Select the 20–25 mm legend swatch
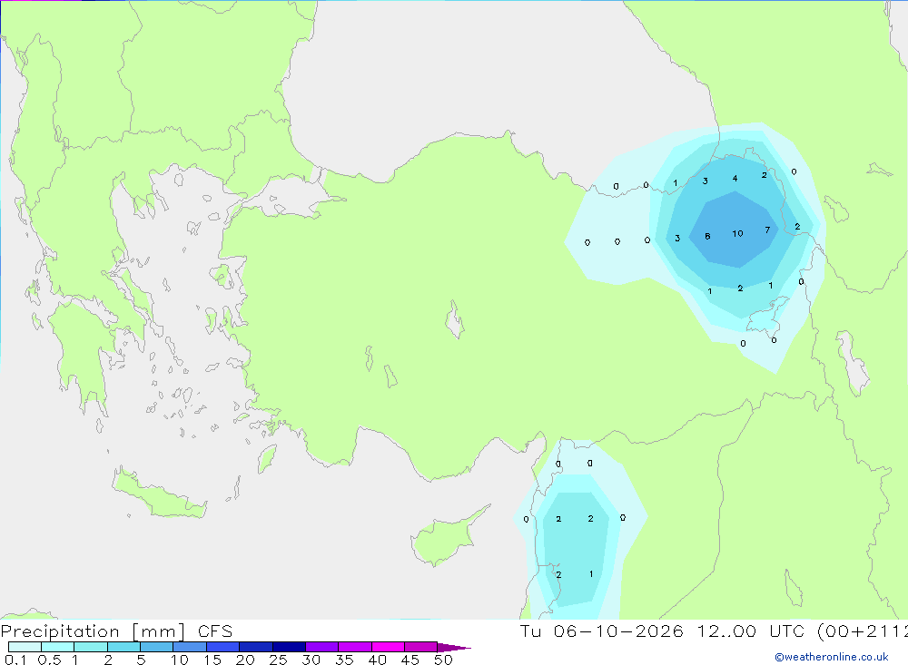908x665 pixels. [256, 647]
